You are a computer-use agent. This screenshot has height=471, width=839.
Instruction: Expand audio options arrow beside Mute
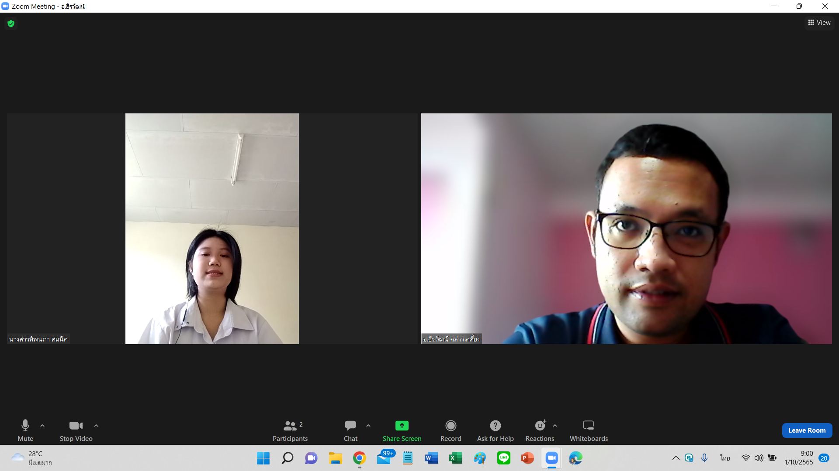[x=42, y=425]
